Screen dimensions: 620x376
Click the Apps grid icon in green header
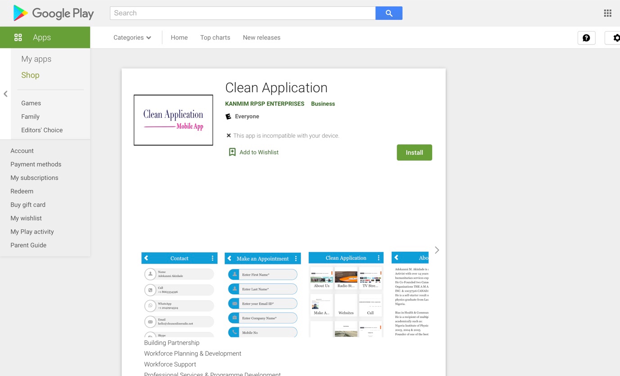pyautogui.click(x=18, y=37)
